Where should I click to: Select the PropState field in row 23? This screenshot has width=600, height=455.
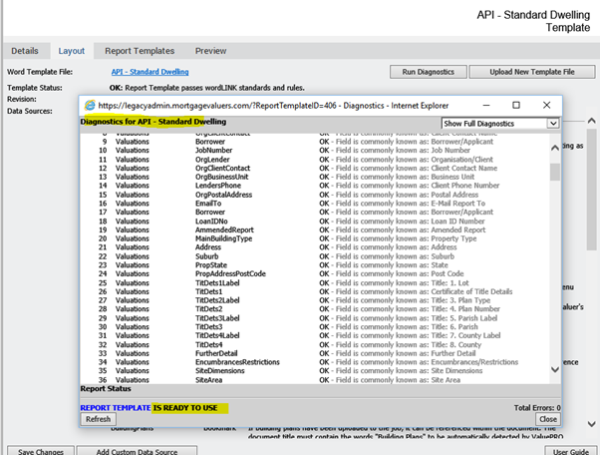[x=211, y=265]
